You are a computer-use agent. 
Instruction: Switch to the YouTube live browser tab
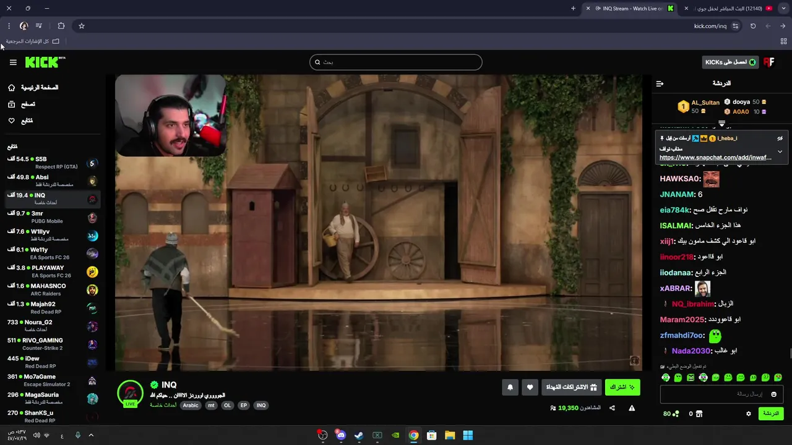[x=730, y=9]
